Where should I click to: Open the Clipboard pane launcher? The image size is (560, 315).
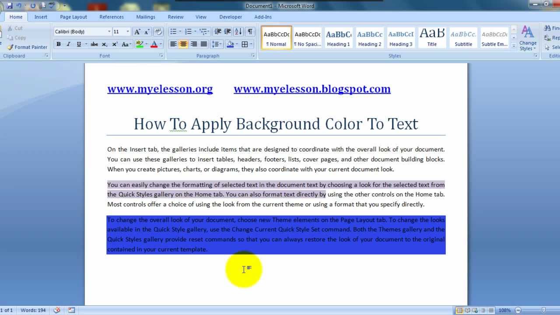click(47, 56)
